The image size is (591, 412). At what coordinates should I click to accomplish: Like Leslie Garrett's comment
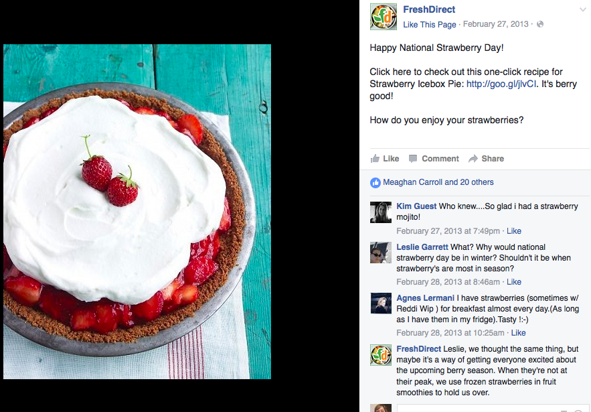click(x=514, y=282)
